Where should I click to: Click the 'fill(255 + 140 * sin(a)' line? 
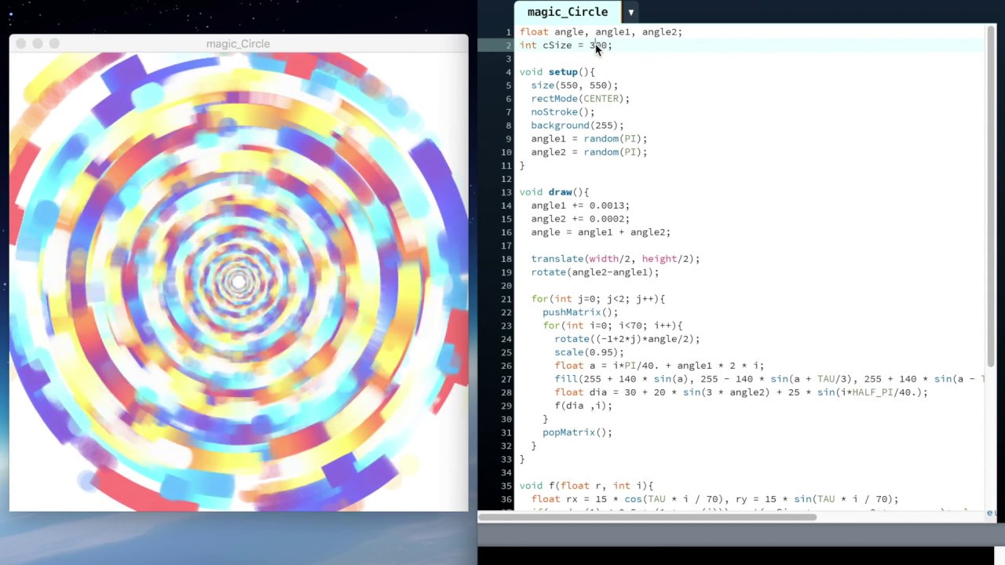coord(769,379)
